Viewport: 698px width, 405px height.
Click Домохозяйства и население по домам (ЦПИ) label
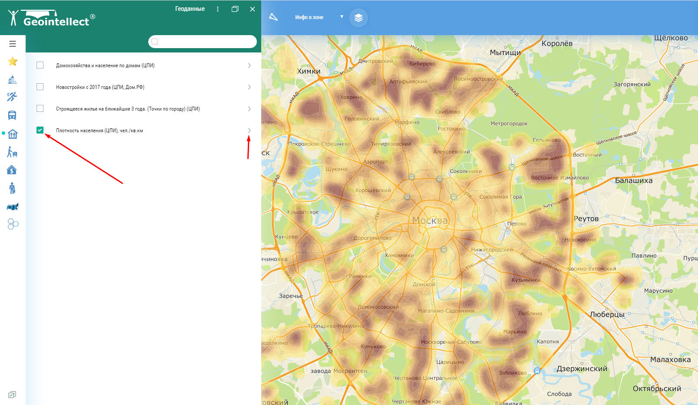click(x=105, y=65)
